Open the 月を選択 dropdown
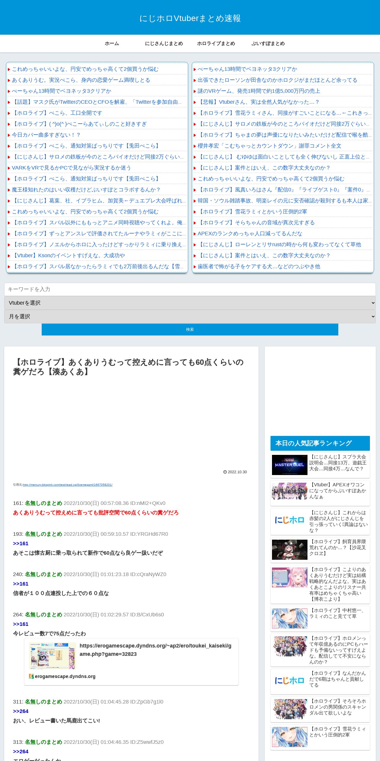Screen dimensions: 380x761 click(190, 316)
